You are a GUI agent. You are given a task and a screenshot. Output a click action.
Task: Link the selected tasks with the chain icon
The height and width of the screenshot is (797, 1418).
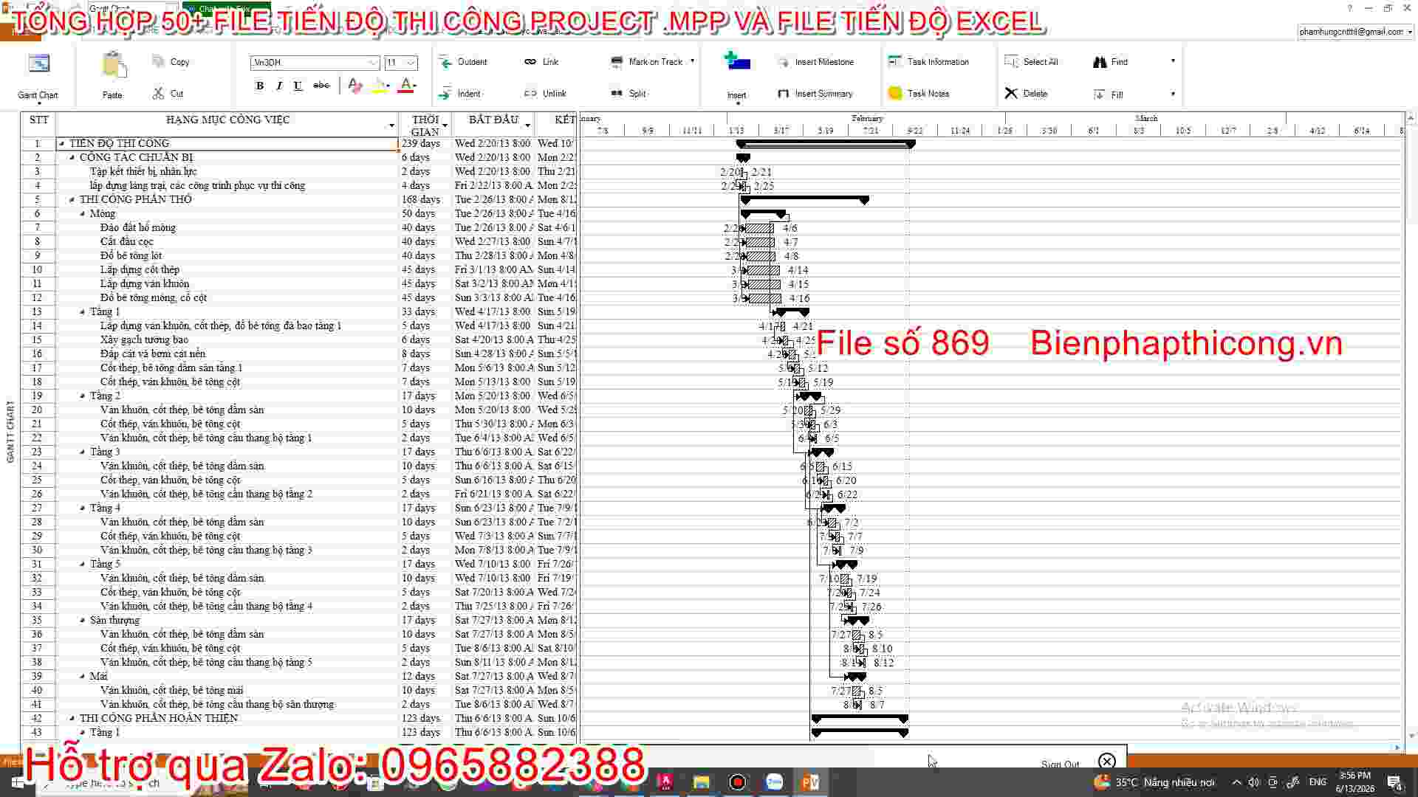pos(530,62)
